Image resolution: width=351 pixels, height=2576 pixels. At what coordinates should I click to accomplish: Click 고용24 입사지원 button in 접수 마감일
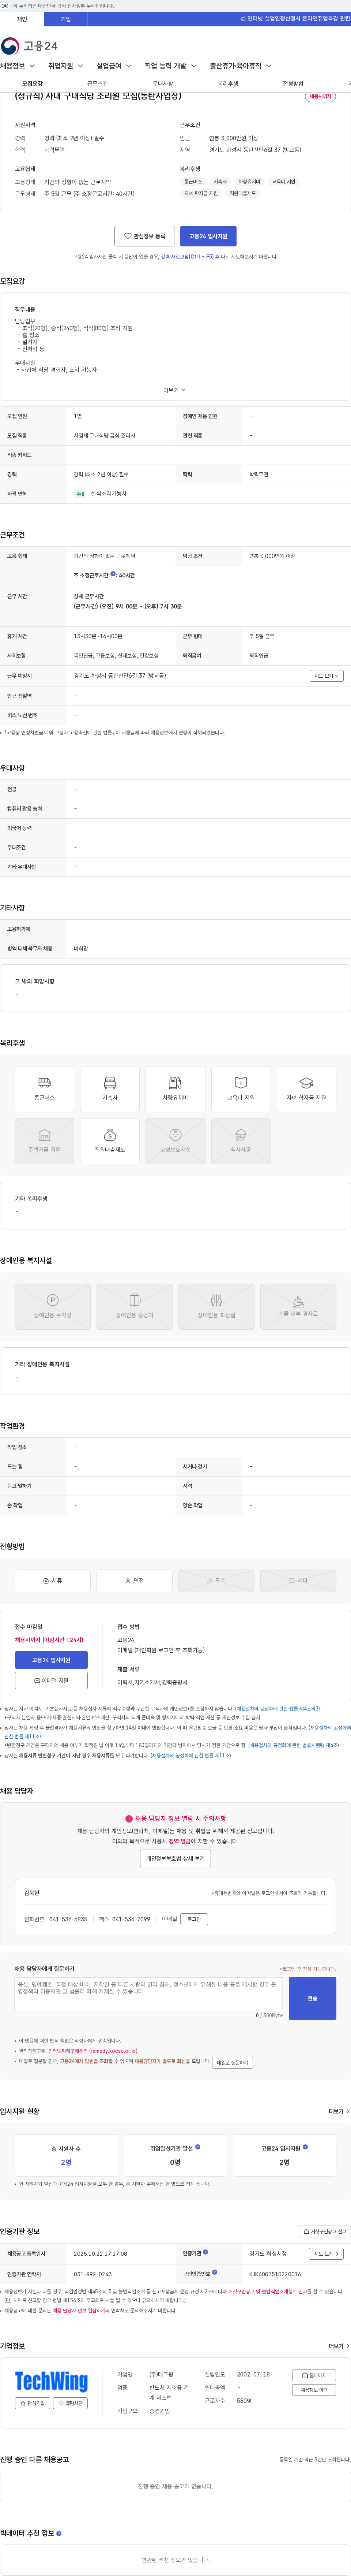click(51, 1660)
